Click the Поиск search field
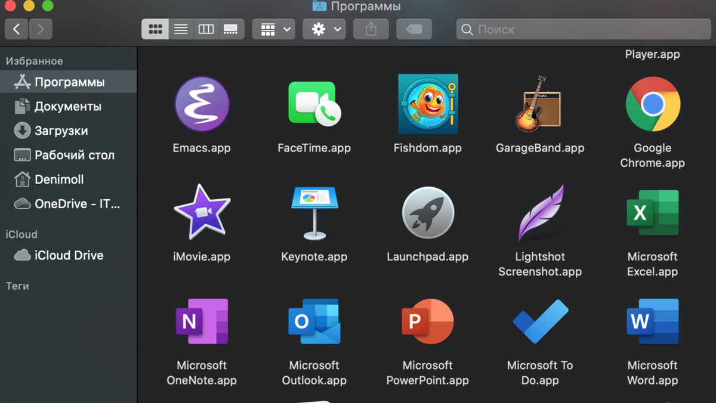The width and height of the screenshot is (716, 403). pos(584,29)
